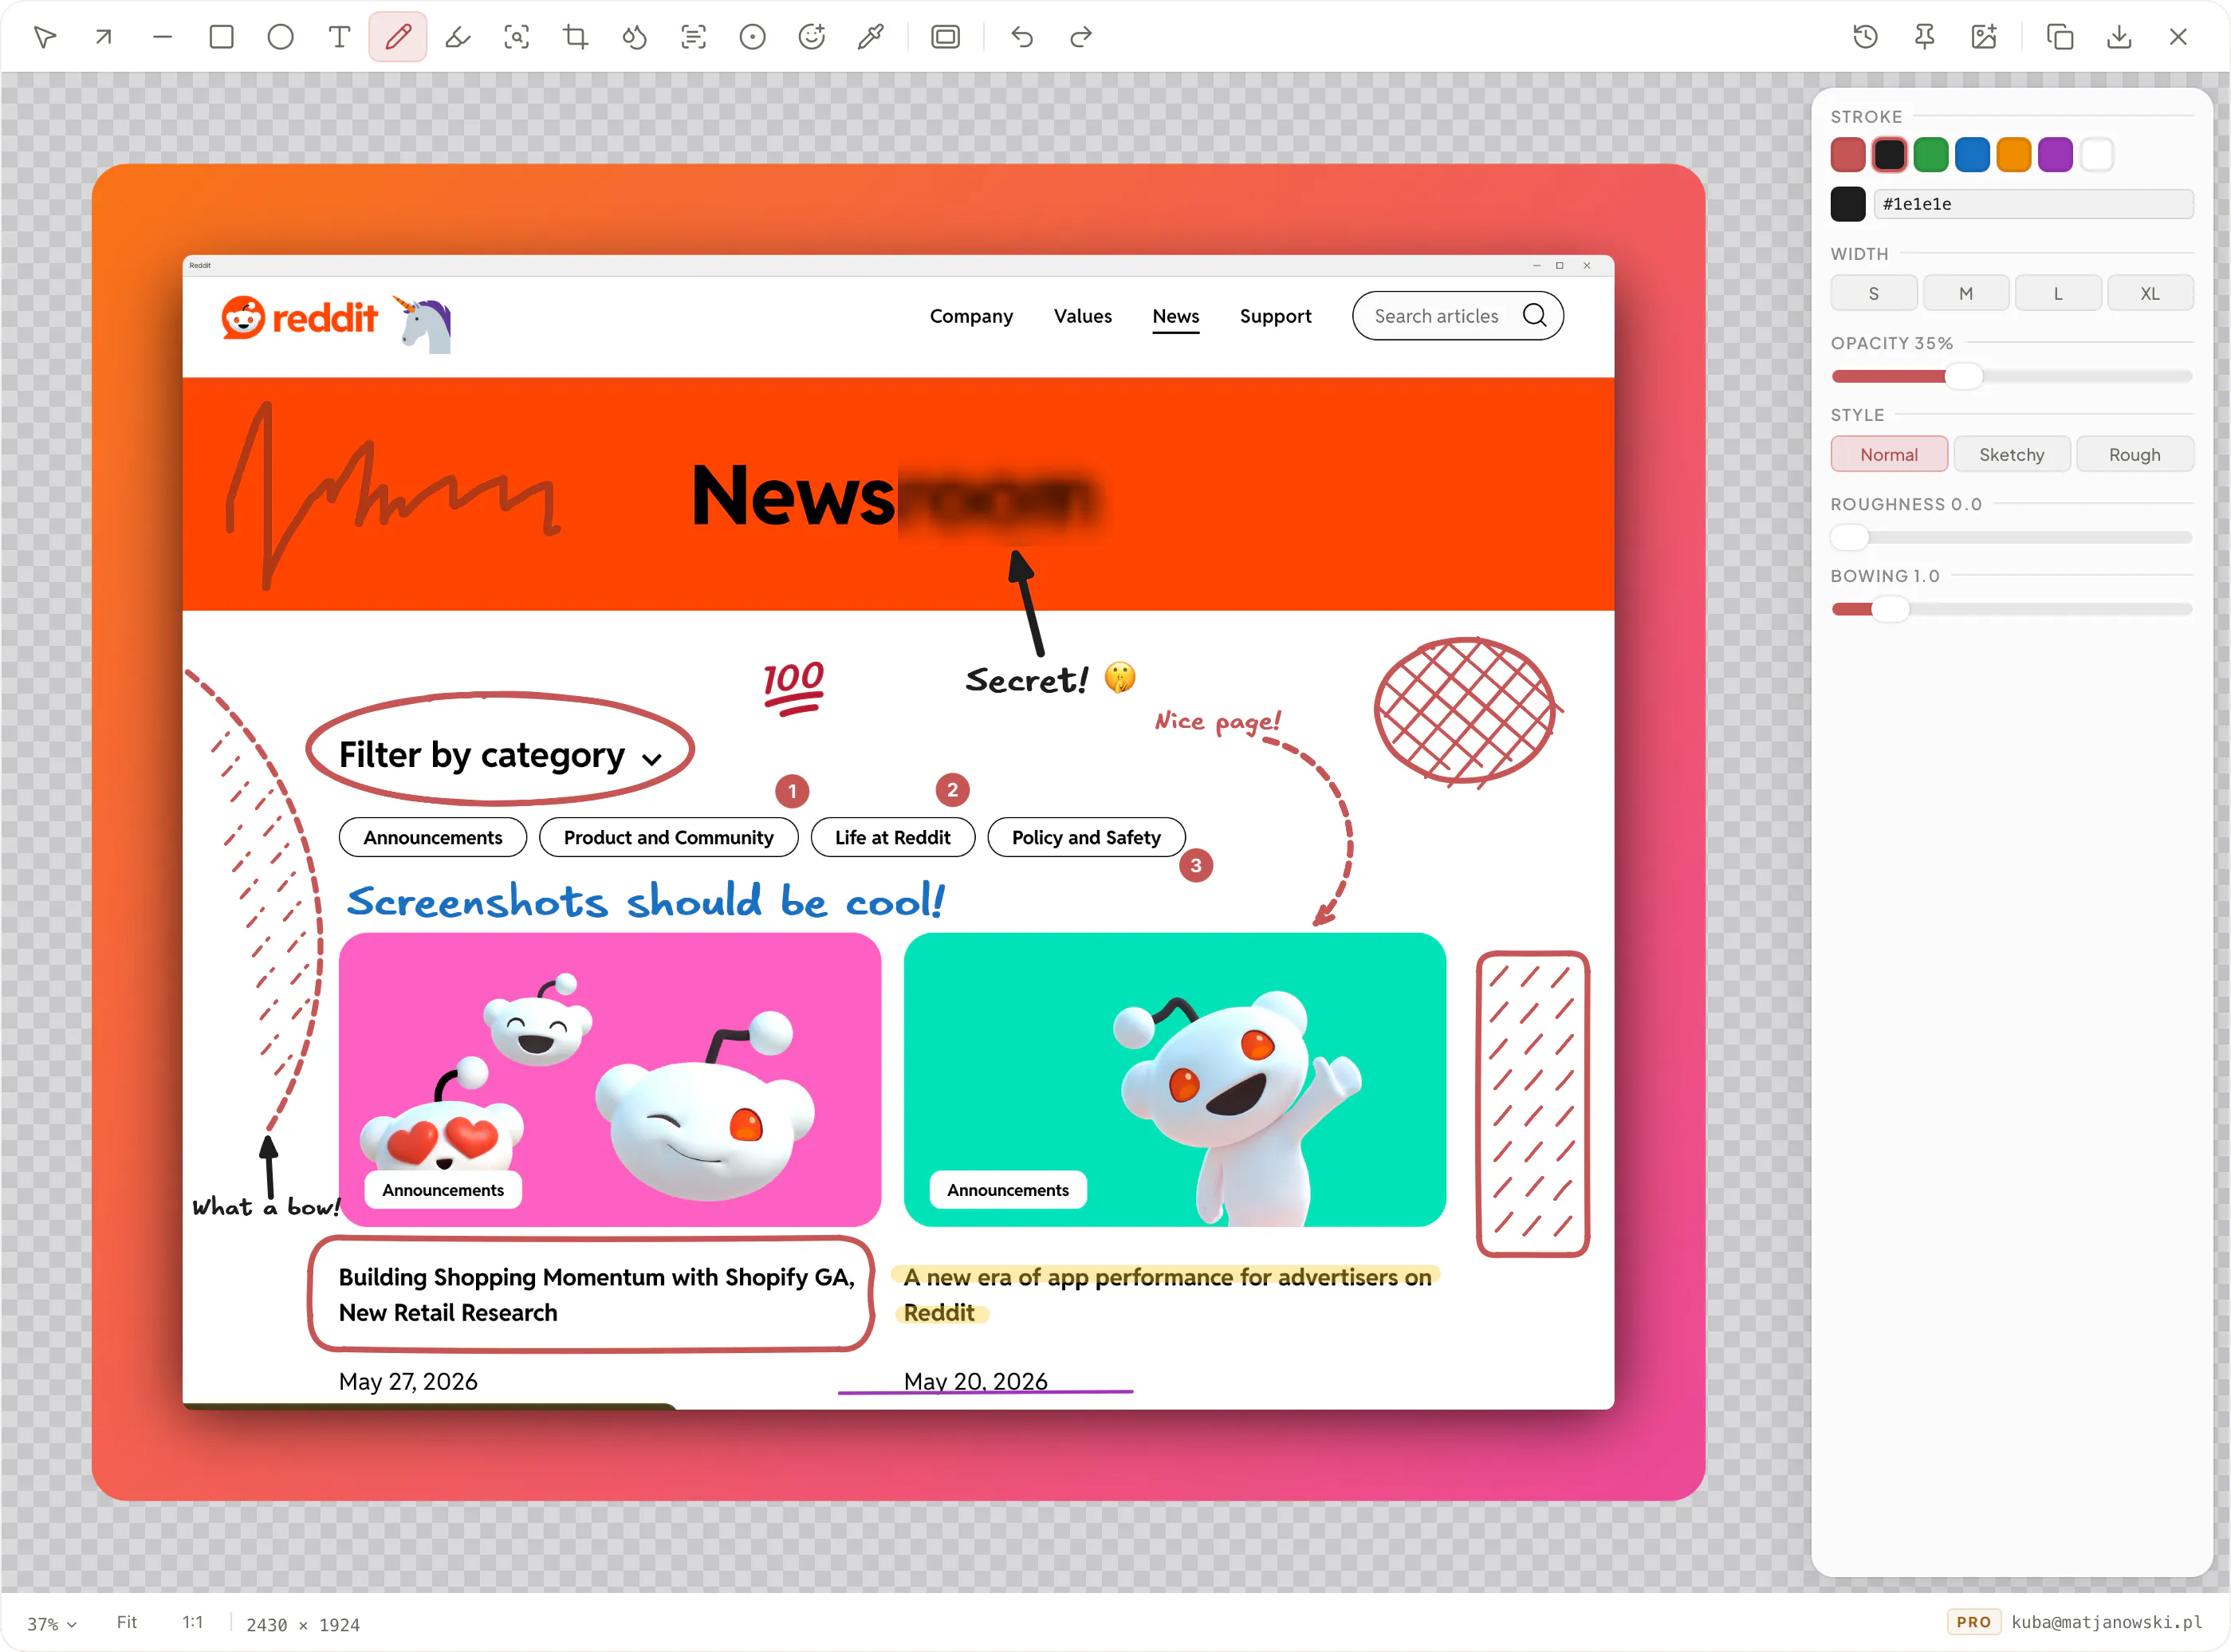
Task: Open the emoji sticker tool
Action: (812, 37)
